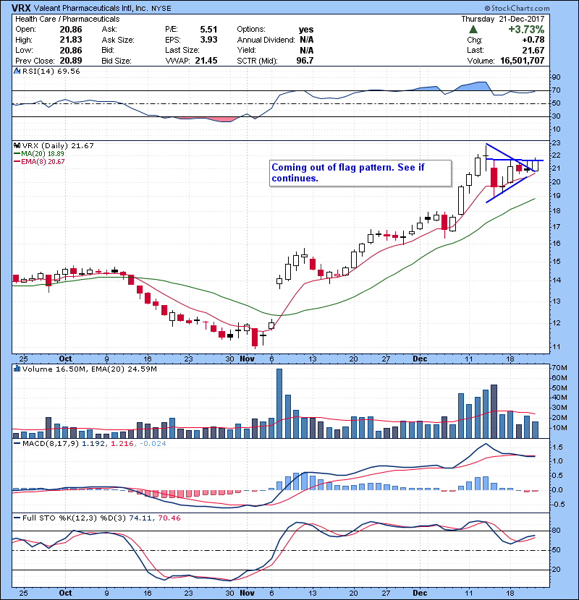
Task: Click the Health Care / Pharmaceuticals sector text
Action: pyautogui.click(x=67, y=19)
